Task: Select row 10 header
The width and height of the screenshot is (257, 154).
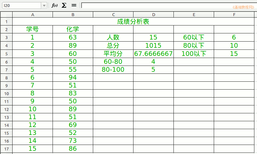Action: point(6,94)
